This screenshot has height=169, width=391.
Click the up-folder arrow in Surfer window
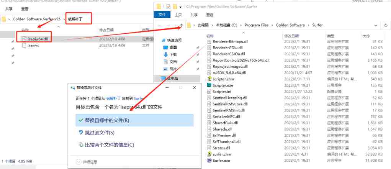click(x=181, y=25)
